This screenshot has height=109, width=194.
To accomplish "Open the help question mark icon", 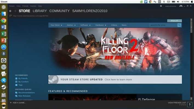I will [x=190, y=105].
